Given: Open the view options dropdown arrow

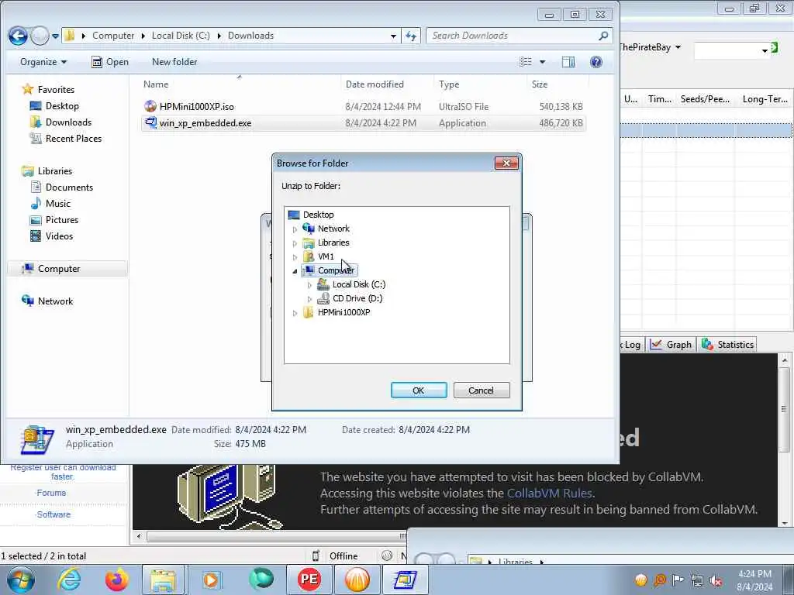Looking at the screenshot, I should tap(542, 62).
